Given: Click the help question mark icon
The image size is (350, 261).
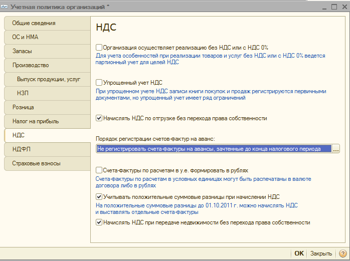Looking at the screenshot, I should (x=342, y=253).
